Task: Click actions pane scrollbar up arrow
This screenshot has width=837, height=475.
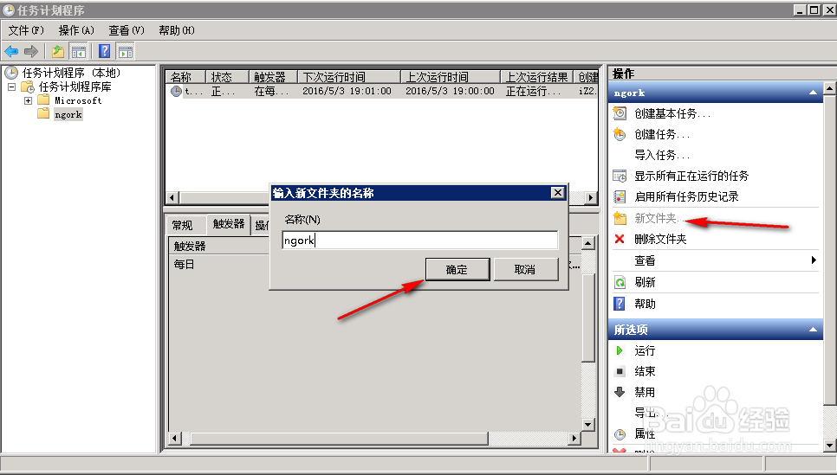Action: click(829, 87)
